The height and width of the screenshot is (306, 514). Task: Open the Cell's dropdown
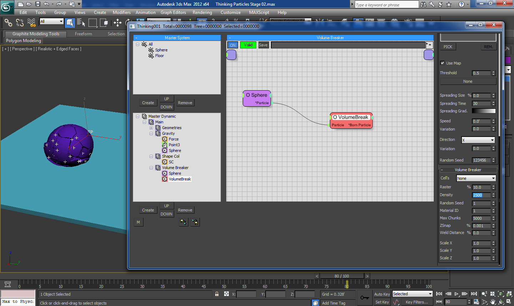tap(476, 178)
